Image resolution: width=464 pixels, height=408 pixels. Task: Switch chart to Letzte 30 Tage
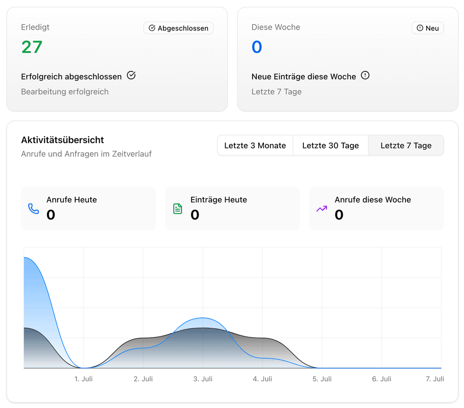click(330, 146)
